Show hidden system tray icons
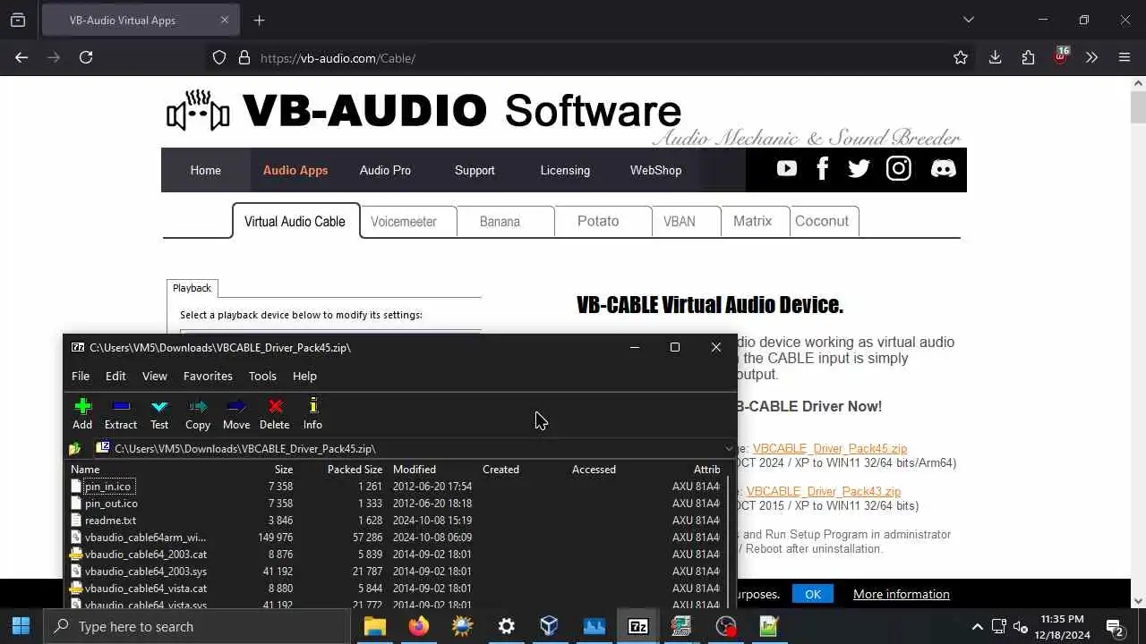1146x644 pixels. tap(977, 627)
